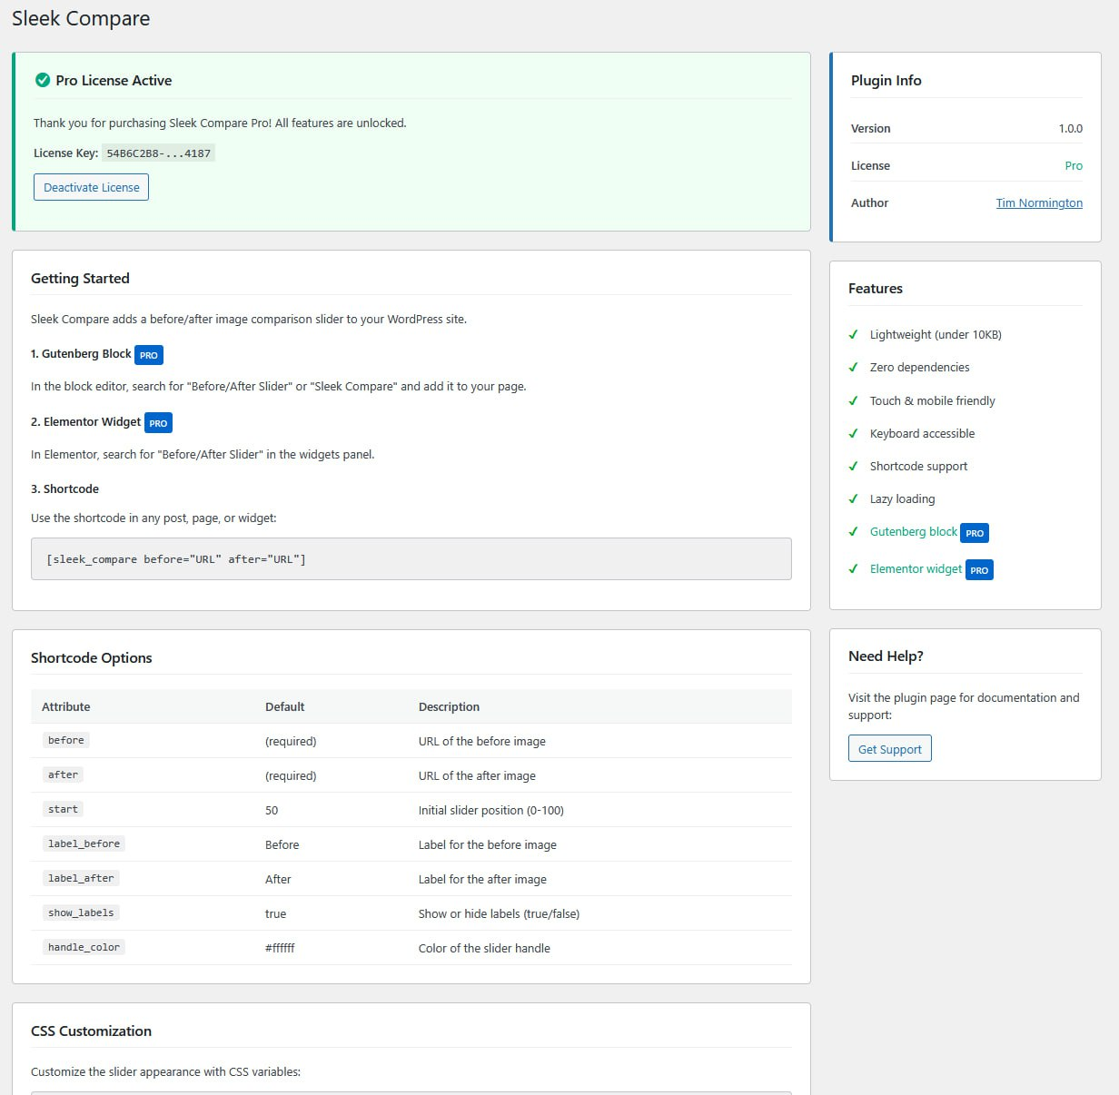Click the PRO badge next to Gutenberg Block
The width and height of the screenshot is (1119, 1095).
(x=148, y=355)
